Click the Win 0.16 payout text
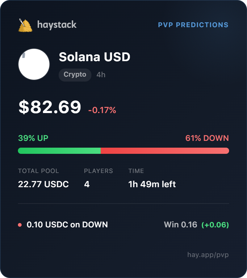 (180, 225)
